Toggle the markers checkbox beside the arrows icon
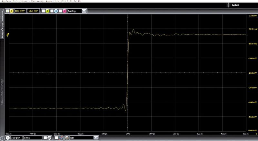The width and height of the screenshot is (258, 141). 56,138
